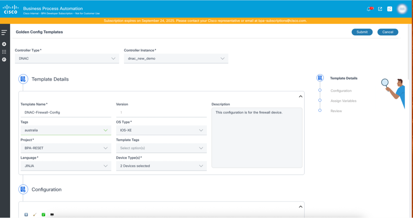Image resolution: width=413 pixels, height=219 pixels.
Task: Open the first gear icon in sidebar
Action: click(x=4, y=44)
